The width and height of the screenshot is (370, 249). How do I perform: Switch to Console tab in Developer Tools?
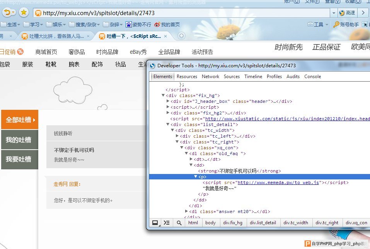(313, 77)
